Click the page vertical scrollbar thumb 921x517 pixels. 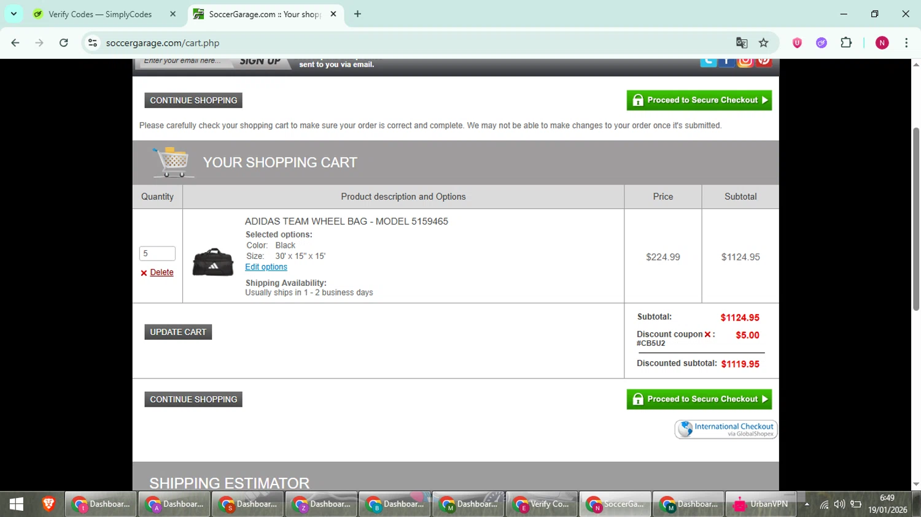915,219
